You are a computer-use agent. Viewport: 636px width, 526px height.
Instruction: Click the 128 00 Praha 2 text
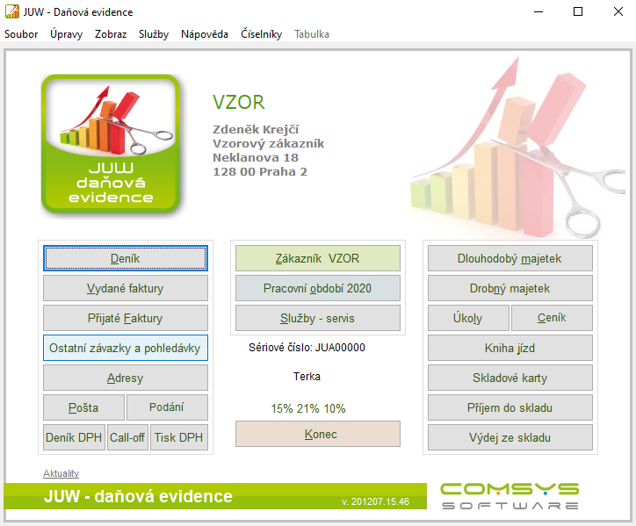coord(260,171)
